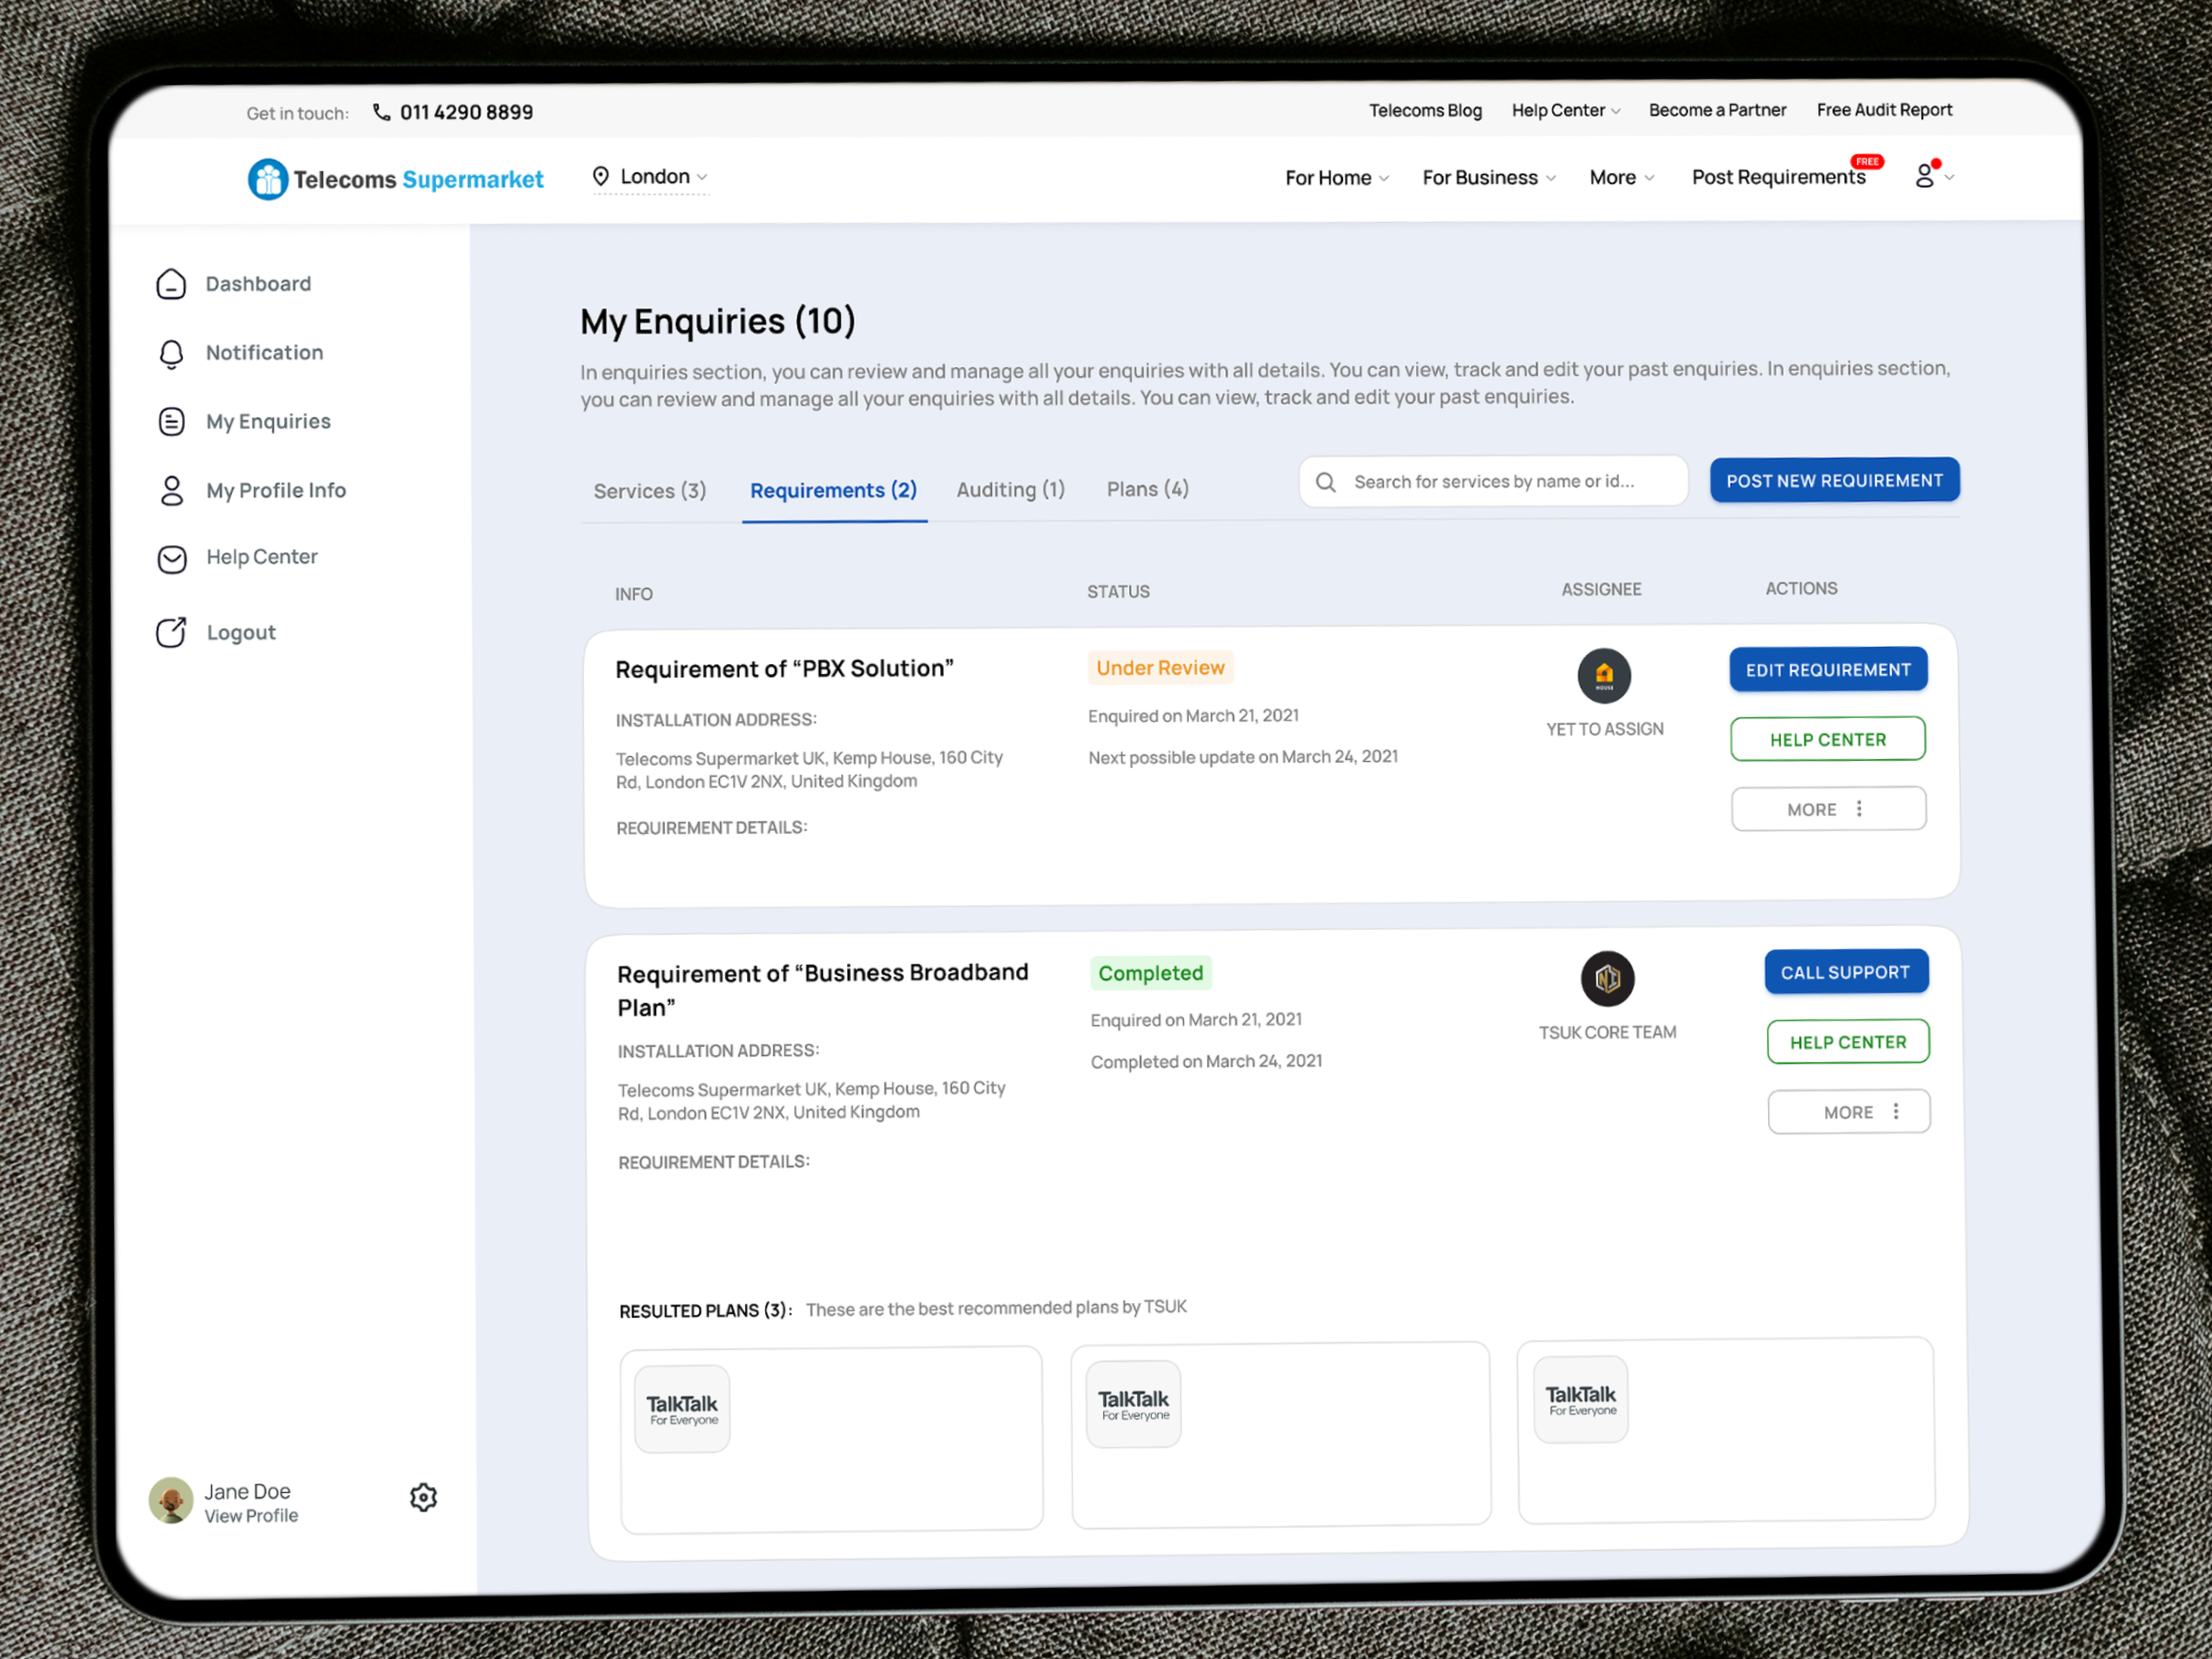Click the Logout icon in sidebar
The height and width of the screenshot is (1659, 2212).
(x=171, y=632)
